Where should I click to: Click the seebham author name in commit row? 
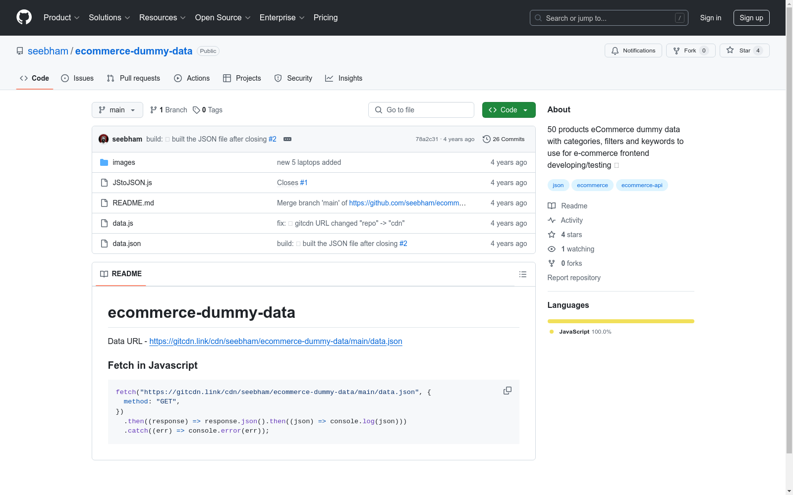click(x=127, y=139)
